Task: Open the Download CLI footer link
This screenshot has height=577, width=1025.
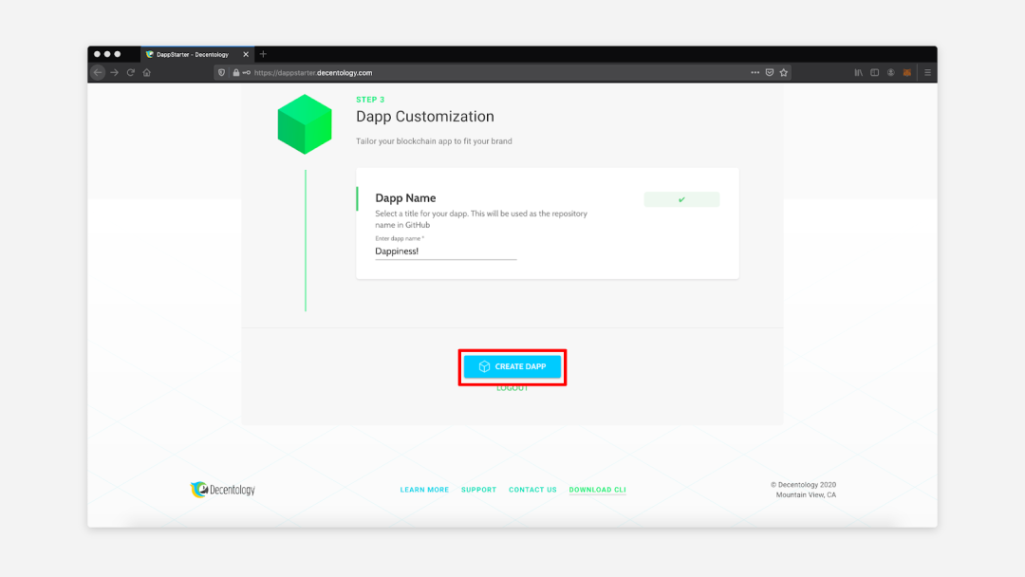Action: (598, 490)
